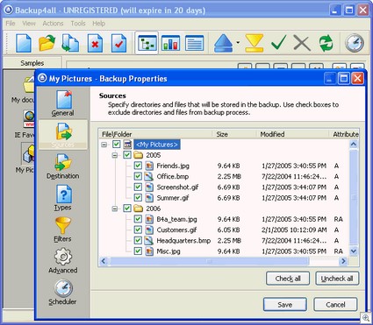Viewport: 373px width, 325px height.
Task: Click the scroll left arrow in file list
Action: (x=104, y=261)
